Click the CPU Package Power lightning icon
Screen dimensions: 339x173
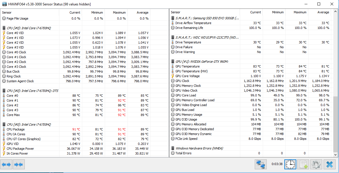click(x=4, y=148)
